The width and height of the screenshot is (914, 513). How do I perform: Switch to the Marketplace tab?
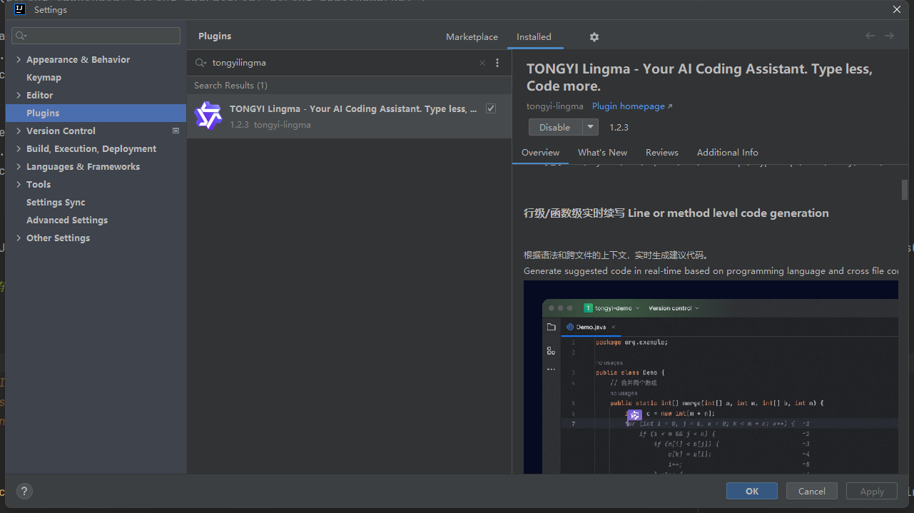point(472,37)
